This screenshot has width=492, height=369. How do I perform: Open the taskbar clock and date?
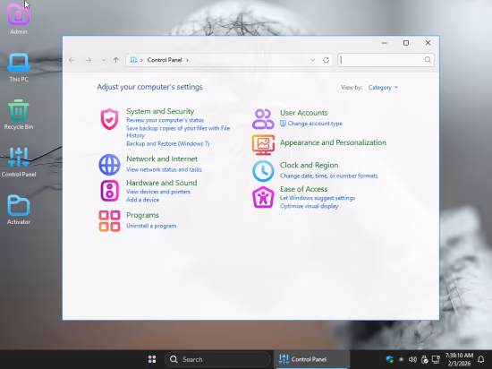pos(459,359)
